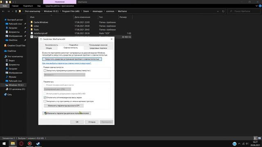Go back in Explorer navigation
The height and width of the screenshot is (147, 262).
click(3, 11)
